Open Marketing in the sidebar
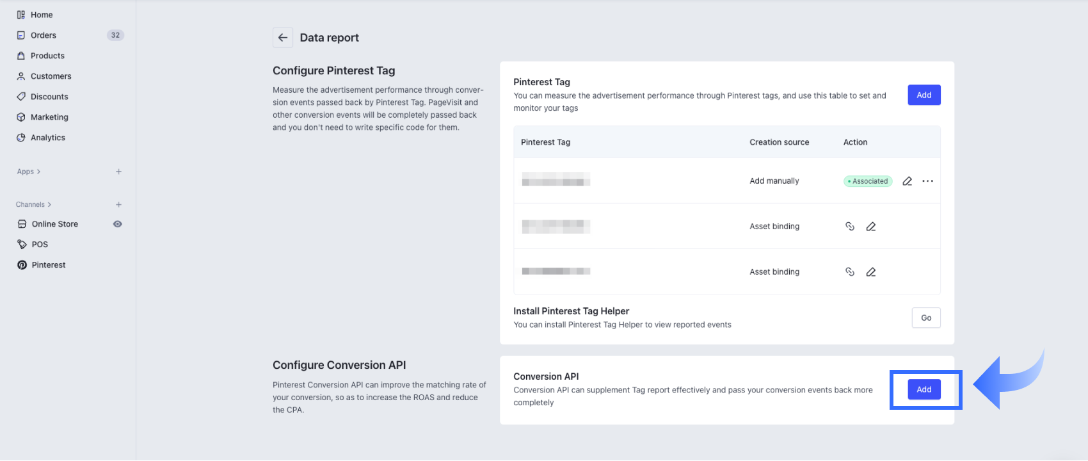Screen dimensions: 1088x461 49,117
